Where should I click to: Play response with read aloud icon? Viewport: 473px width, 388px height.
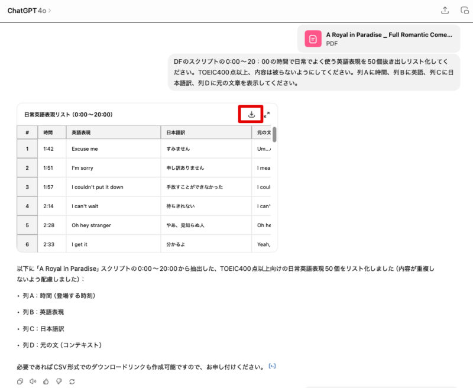[x=33, y=381]
